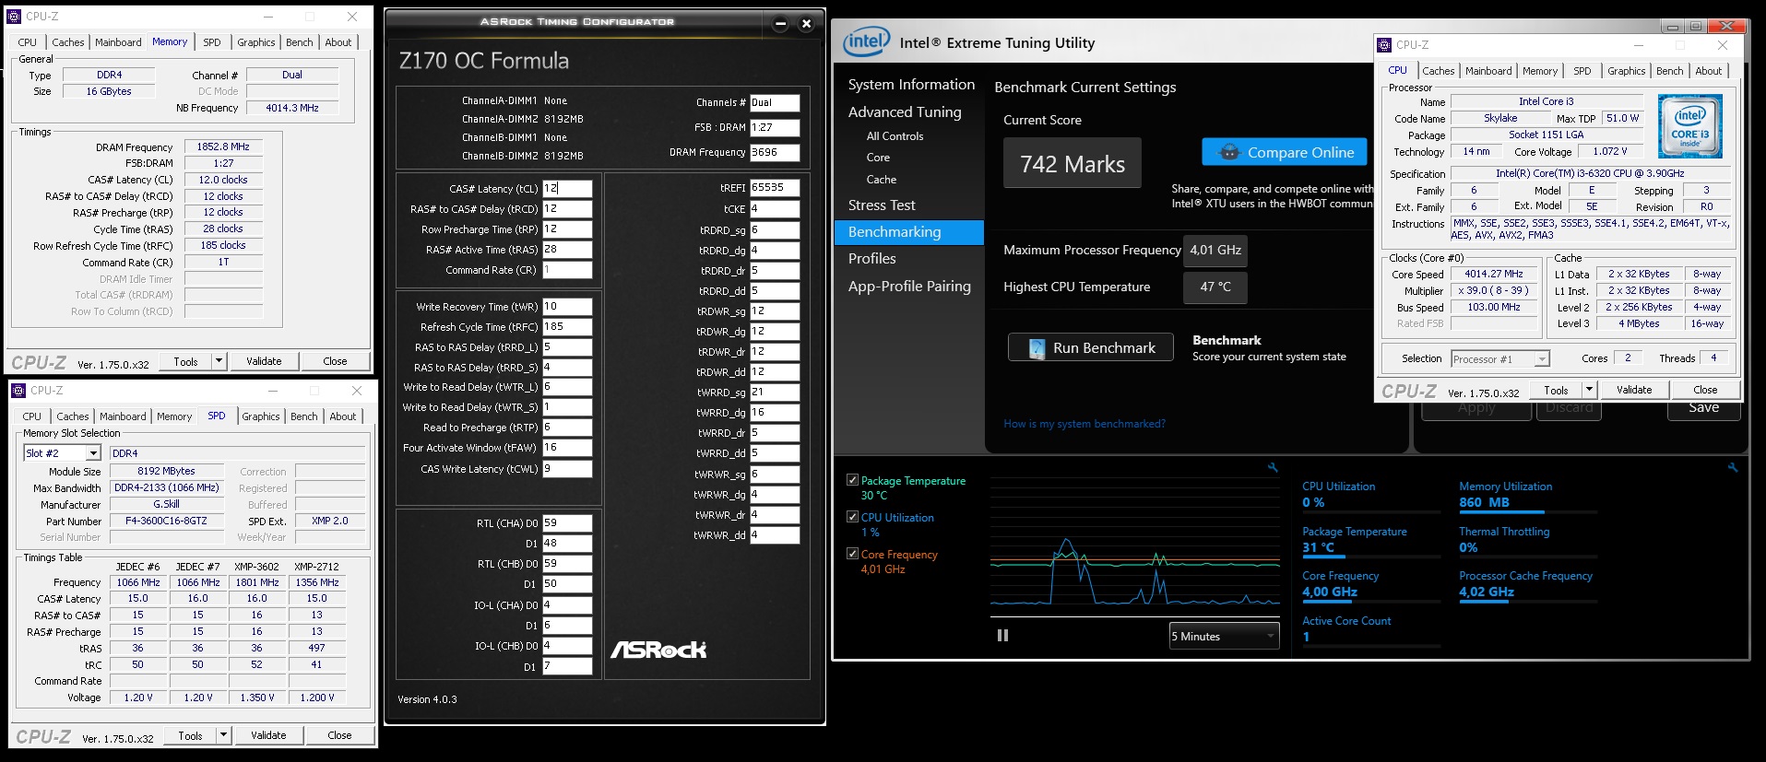Click the 4,01 GHz Maximum Processor Frequency value
Screen dimensions: 1766x762
pos(1215,250)
